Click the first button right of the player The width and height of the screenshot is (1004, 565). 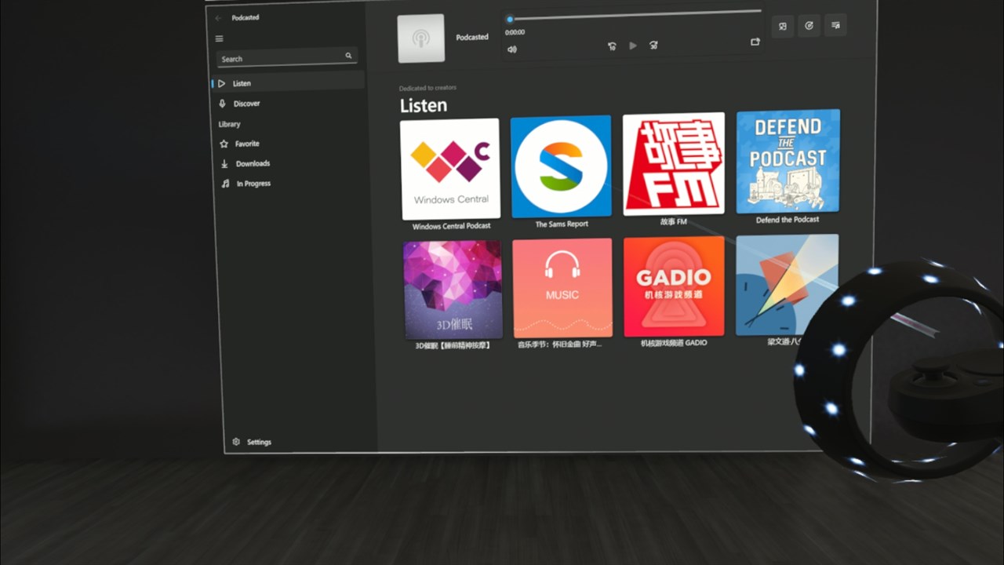pyautogui.click(x=782, y=26)
